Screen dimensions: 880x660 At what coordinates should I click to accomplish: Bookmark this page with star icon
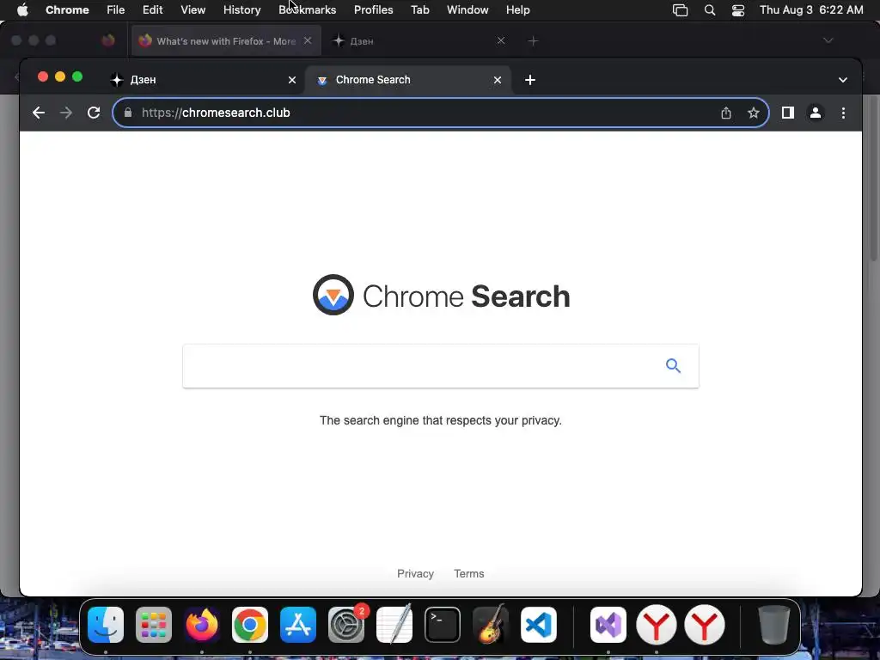click(753, 113)
